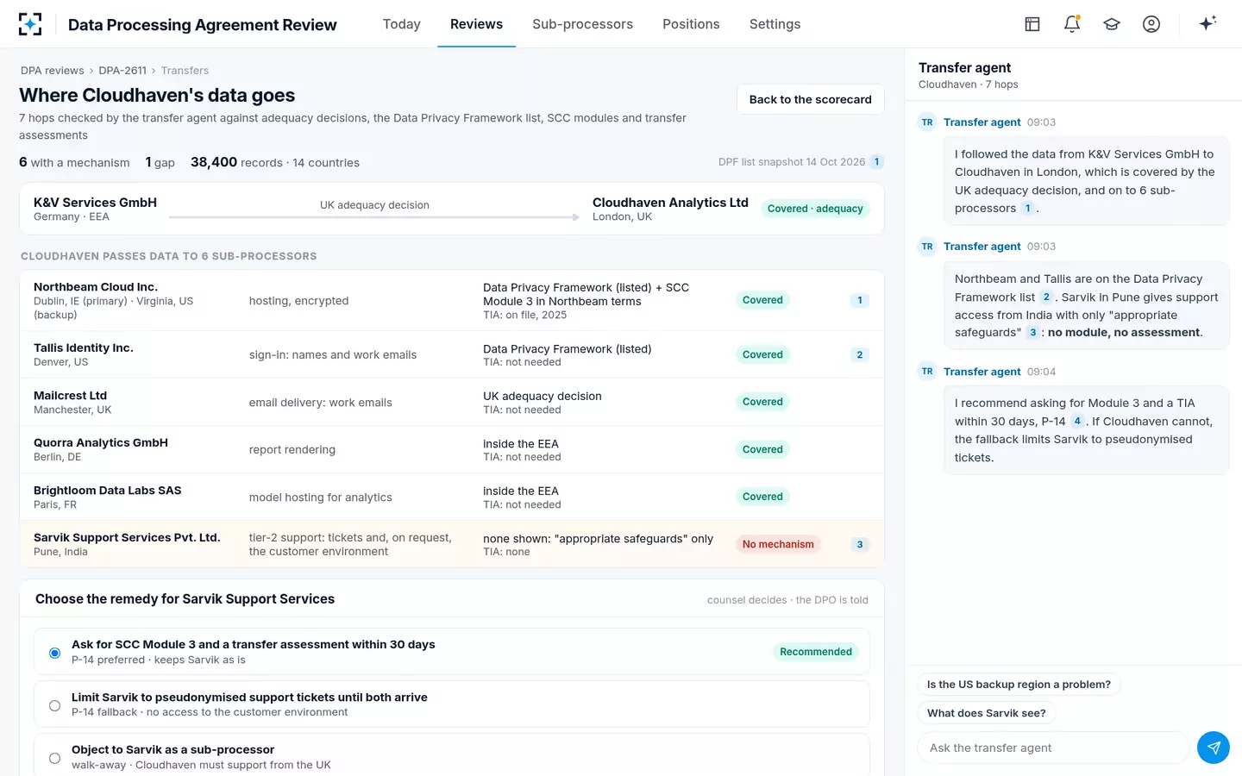1242x776 pixels.
Task: Open citation 1 on Northbeam Cloud row
Action: [x=859, y=301]
